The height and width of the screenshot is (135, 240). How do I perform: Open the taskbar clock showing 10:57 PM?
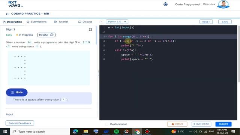pos(222,132)
